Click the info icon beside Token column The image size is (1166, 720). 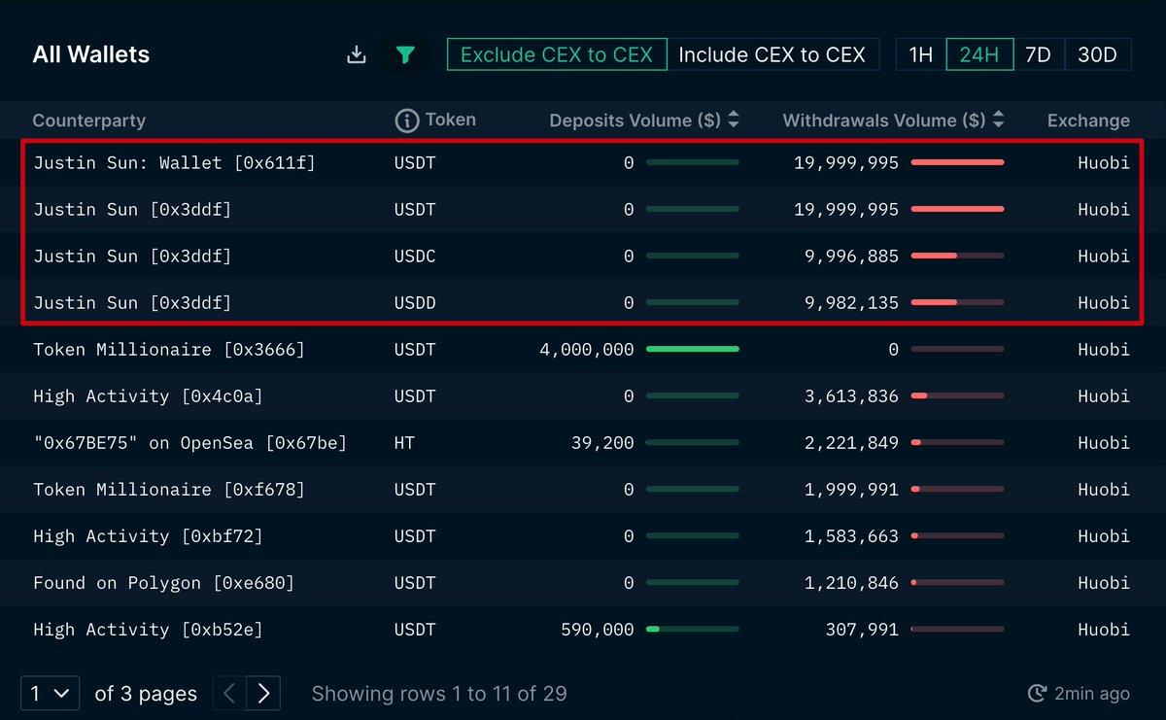coord(406,120)
